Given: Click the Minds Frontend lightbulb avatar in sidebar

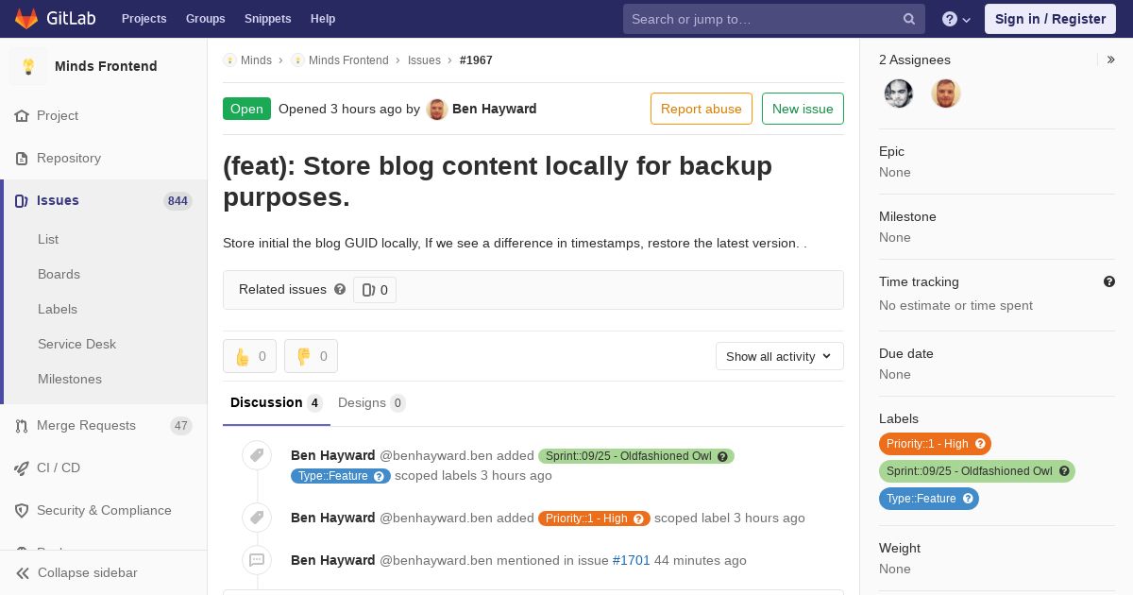Looking at the screenshot, I should [28, 66].
